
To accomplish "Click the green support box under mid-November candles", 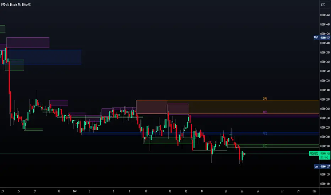I will pos(167,141).
